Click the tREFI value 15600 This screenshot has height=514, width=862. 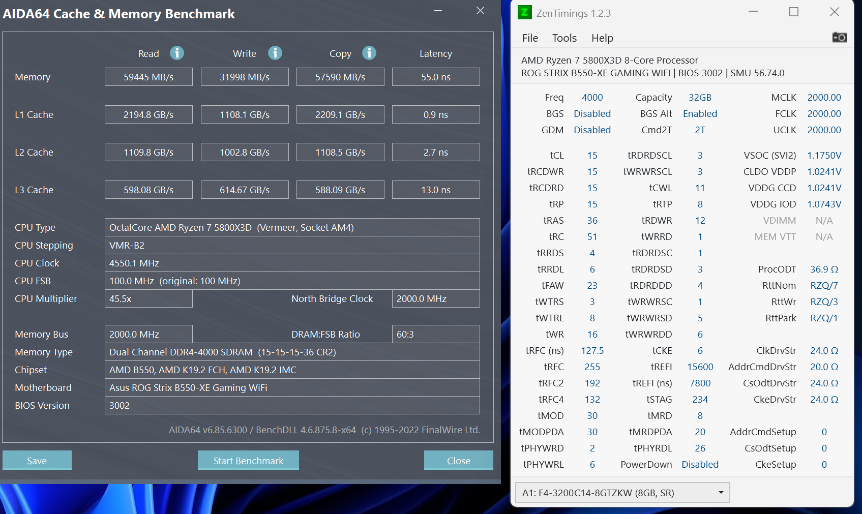(x=700, y=367)
